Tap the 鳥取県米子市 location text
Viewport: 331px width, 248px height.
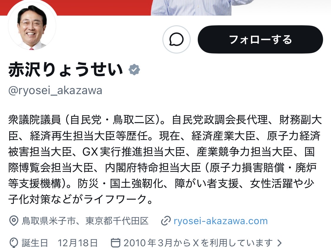pyautogui.click(x=49, y=221)
